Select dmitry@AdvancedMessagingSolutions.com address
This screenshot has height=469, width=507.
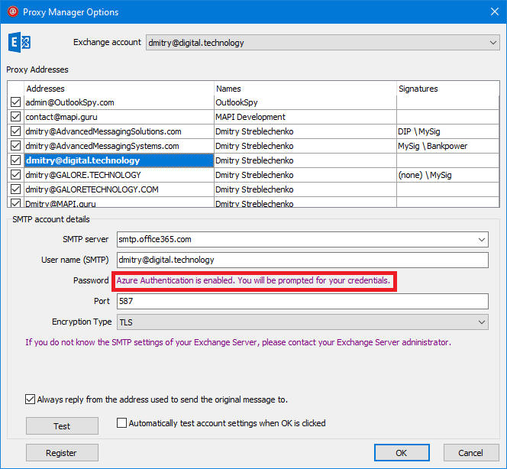click(x=118, y=131)
